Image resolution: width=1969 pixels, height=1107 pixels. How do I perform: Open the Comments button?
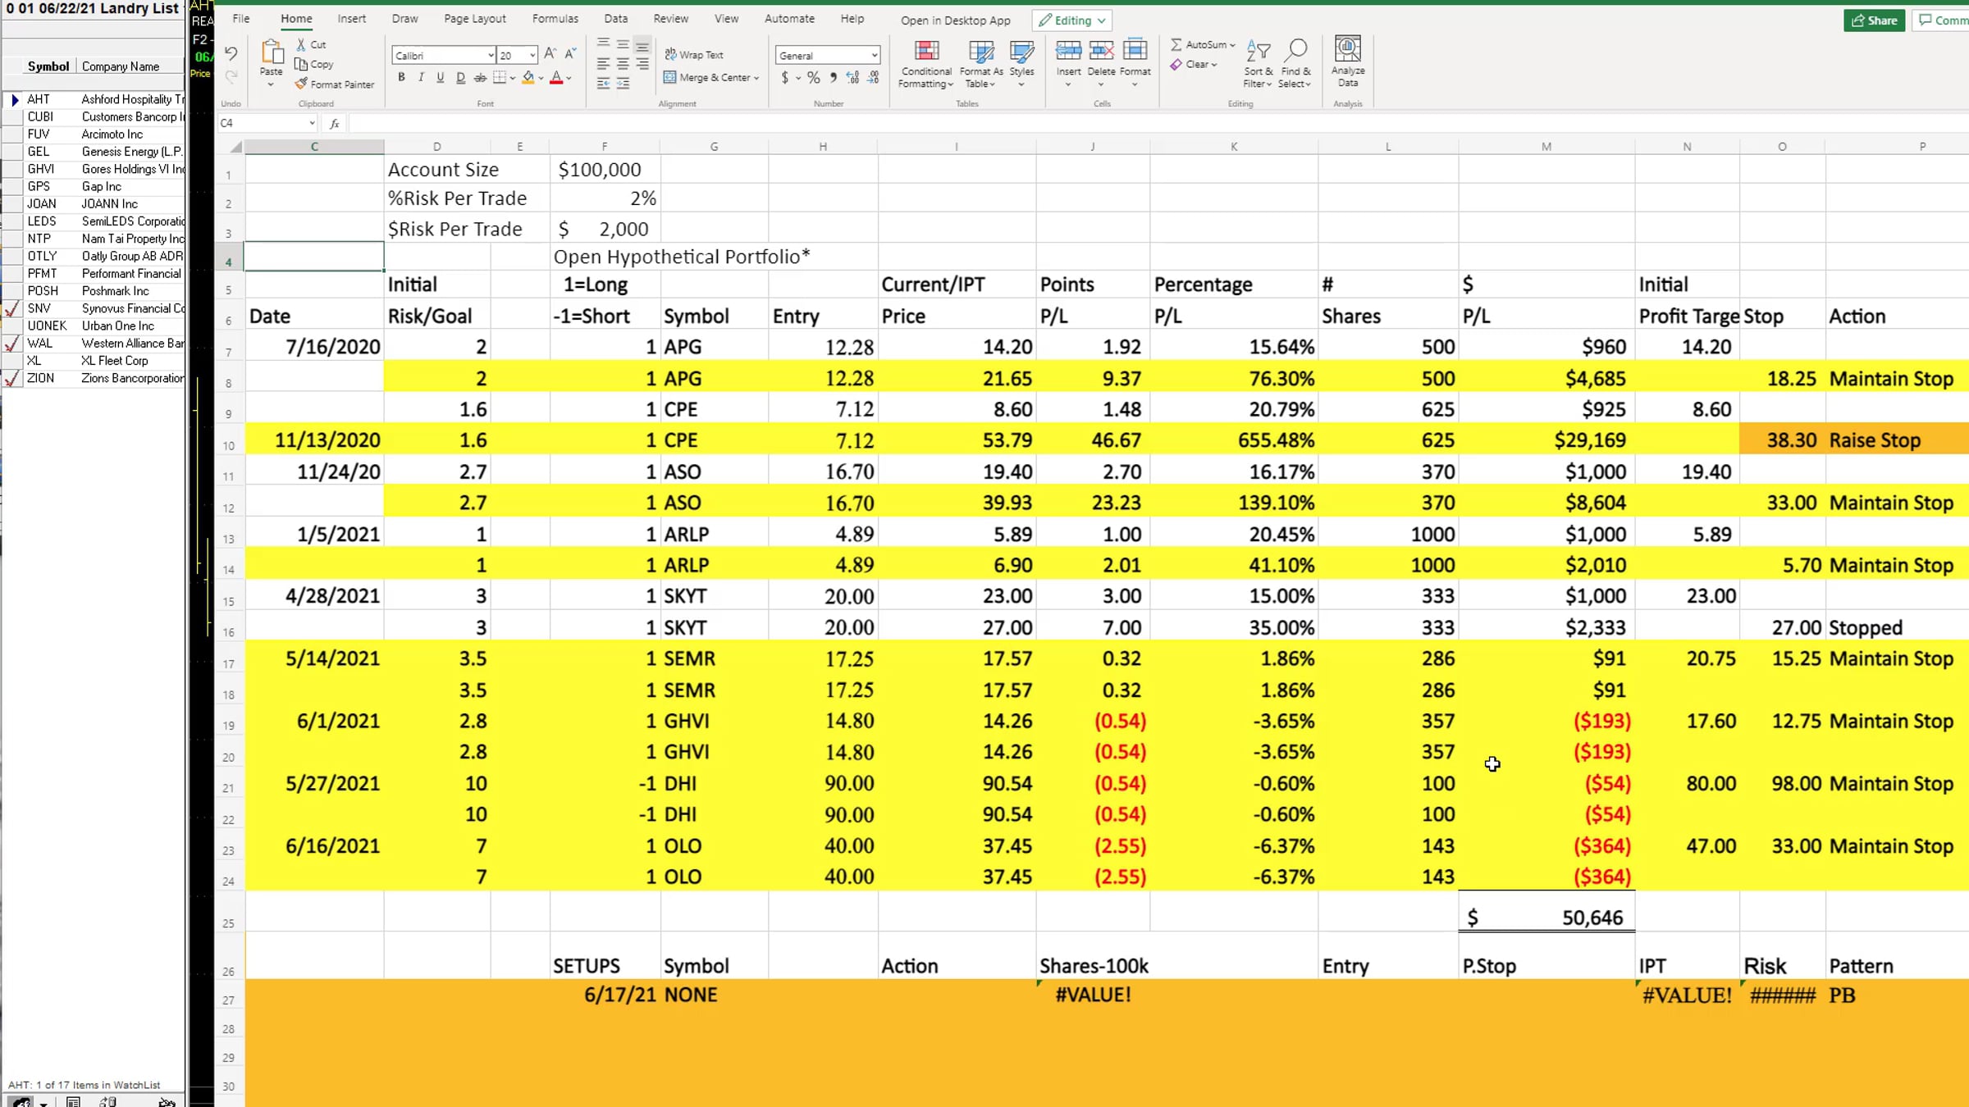(1941, 20)
